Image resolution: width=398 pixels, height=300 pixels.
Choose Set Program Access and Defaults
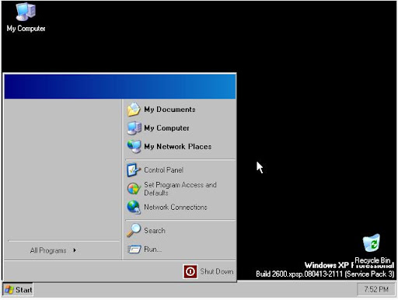pyautogui.click(x=180, y=189)
